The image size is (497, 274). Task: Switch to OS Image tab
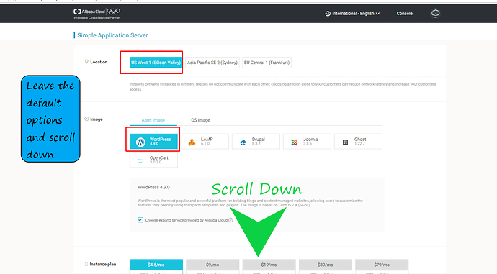(x=200, y=120)
